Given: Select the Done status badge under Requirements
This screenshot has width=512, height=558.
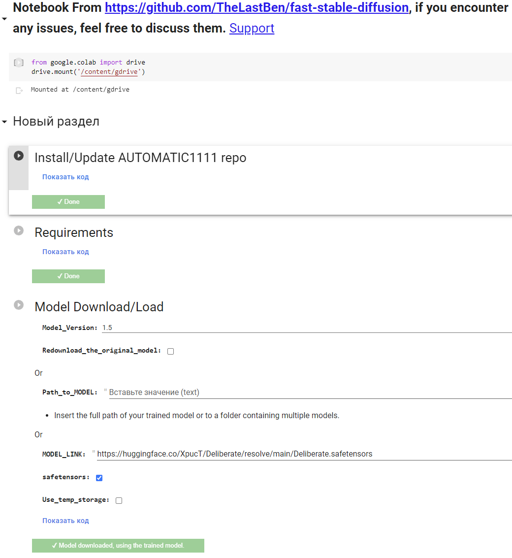Looking at the screenshot, I should pyautogui.click(x=68, y=276).
